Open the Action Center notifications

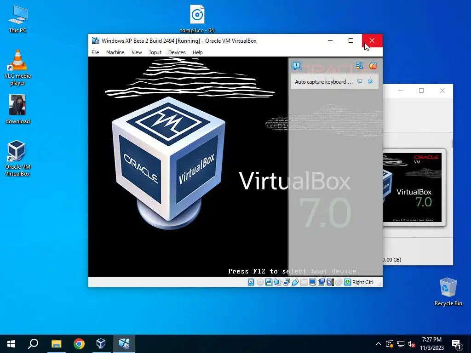[457, 344]
